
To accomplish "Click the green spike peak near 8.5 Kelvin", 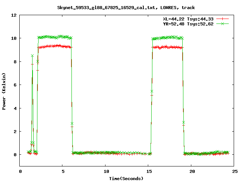I will click(x=32, y=56).
